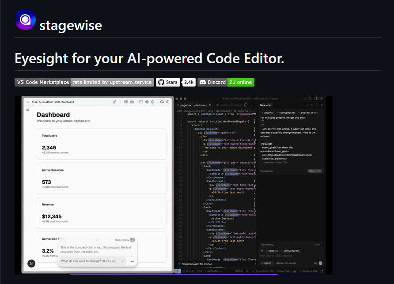This screenshot has width=394, height=284.
Task: Click the send arrow in stagewise chat box
Action: [122, 261]
